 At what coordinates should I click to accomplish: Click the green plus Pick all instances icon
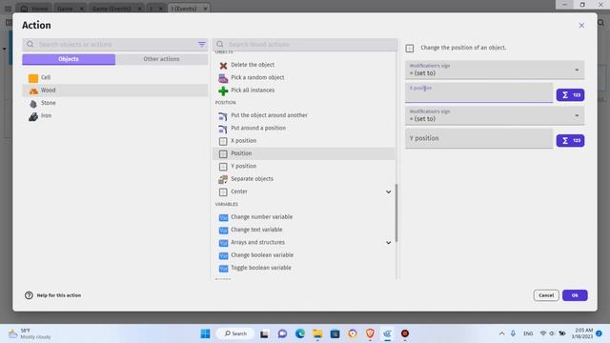223,91
